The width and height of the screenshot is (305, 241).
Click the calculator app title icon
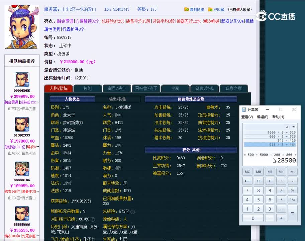tap(244, 109)
